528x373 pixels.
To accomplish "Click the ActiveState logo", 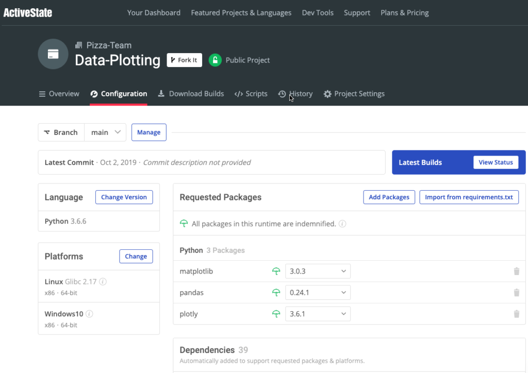I will 27,12.
